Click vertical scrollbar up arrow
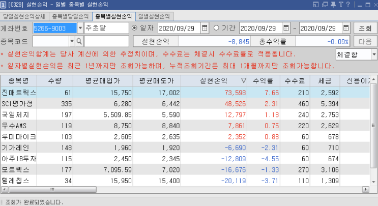Image resolution: width=378 pixels, height=206 pixels. pos(373,79)
